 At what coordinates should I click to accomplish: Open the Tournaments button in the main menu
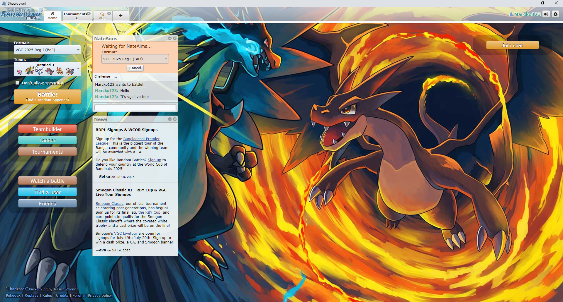pos(48,152)
